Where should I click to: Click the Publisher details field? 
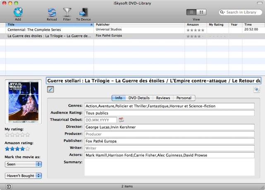click(170, 141)
